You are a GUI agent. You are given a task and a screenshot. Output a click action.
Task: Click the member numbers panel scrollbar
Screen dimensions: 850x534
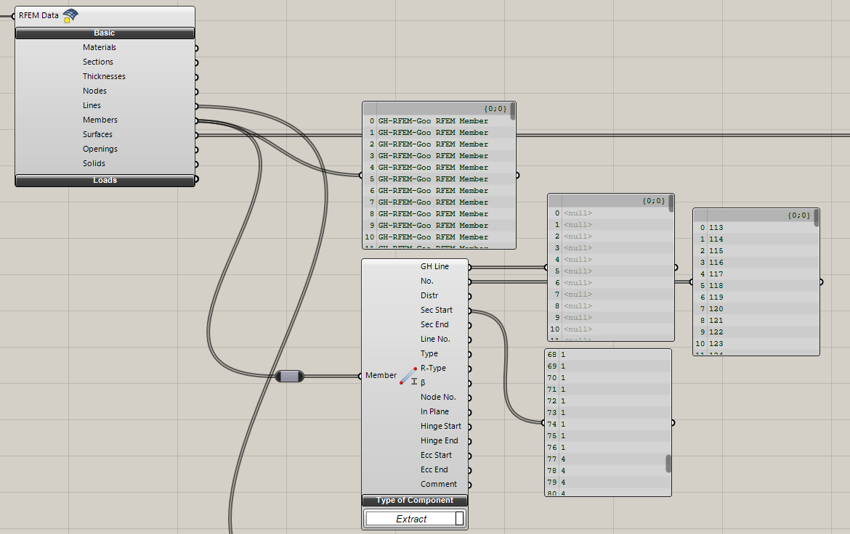pos(817,218)
